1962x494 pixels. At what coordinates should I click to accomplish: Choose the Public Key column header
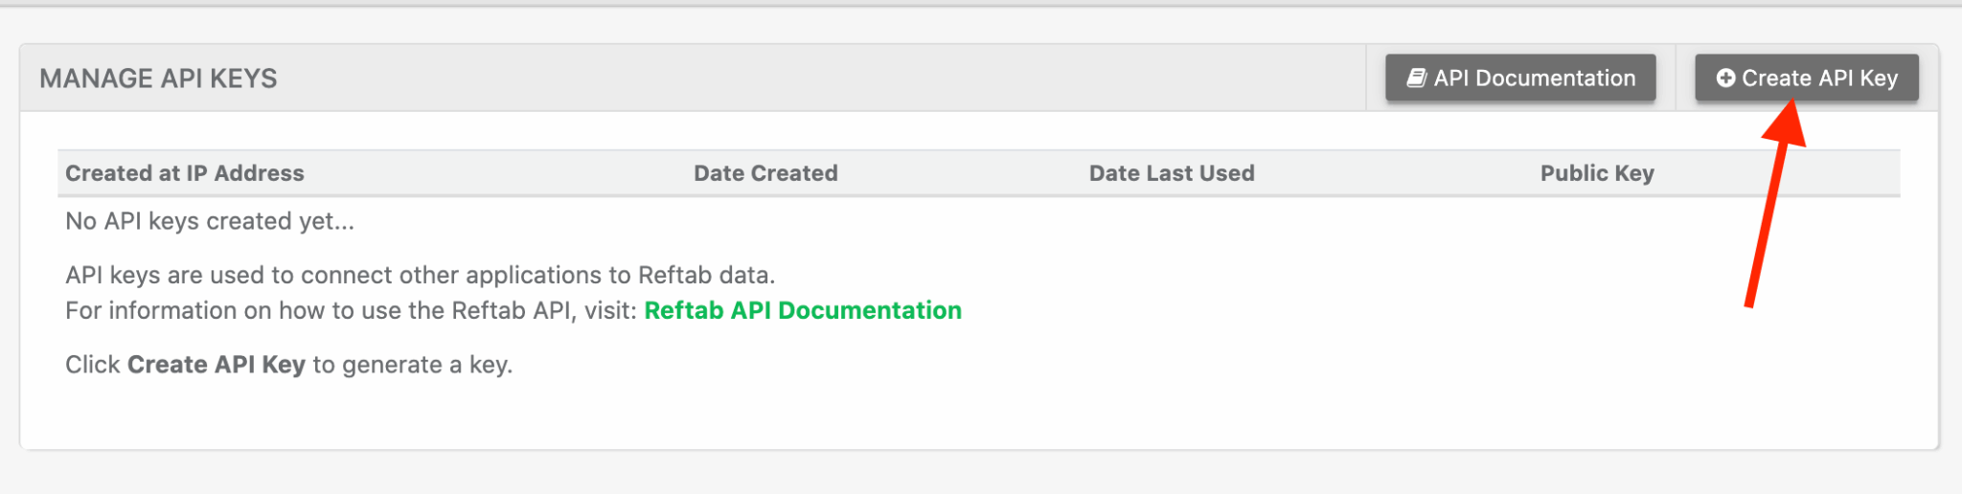click(x=1596, y=173)
